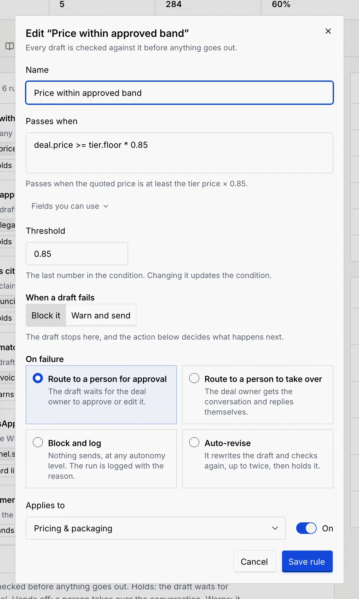Viewport: 359px width, 599px height.
Task: Choose Route to a person to take over
Action: coord(258,395)
